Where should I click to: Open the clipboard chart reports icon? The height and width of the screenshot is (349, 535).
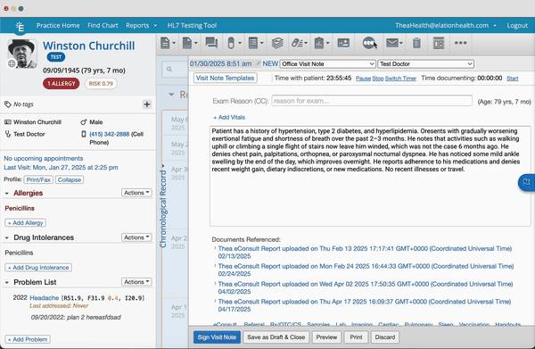click(319, 43)
